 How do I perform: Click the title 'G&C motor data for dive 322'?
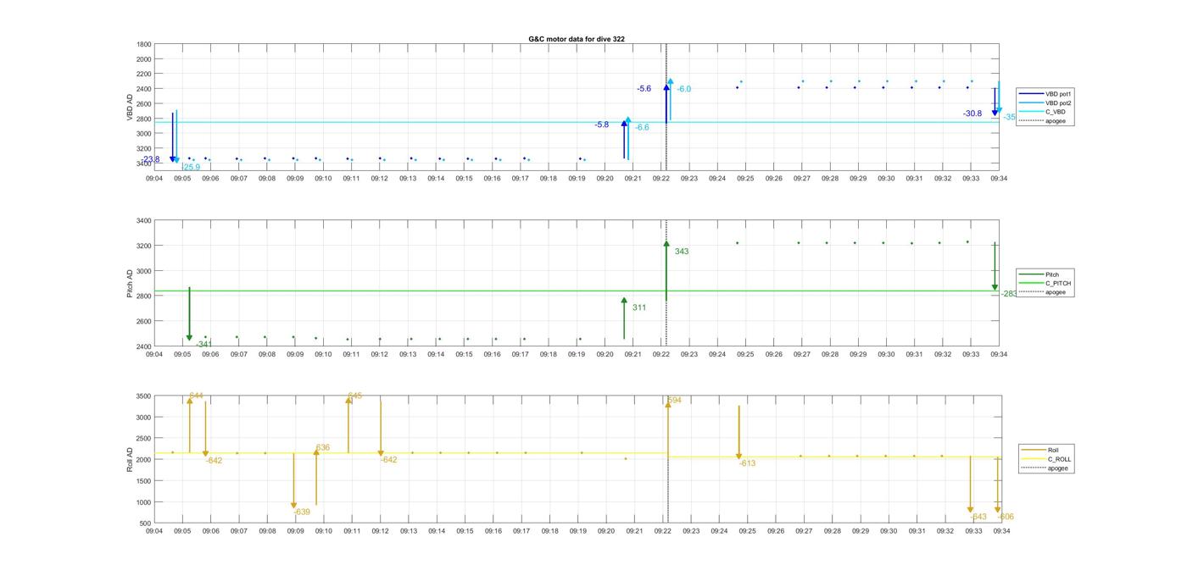[577, 39]
